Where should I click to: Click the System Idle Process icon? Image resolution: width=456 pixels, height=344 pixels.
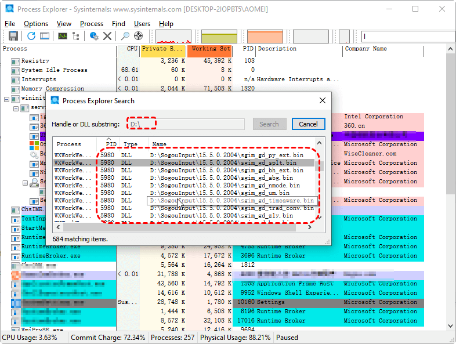click(15, 71)
